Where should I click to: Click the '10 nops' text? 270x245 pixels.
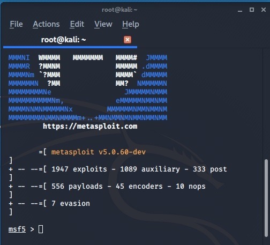[x=191, y=187]
